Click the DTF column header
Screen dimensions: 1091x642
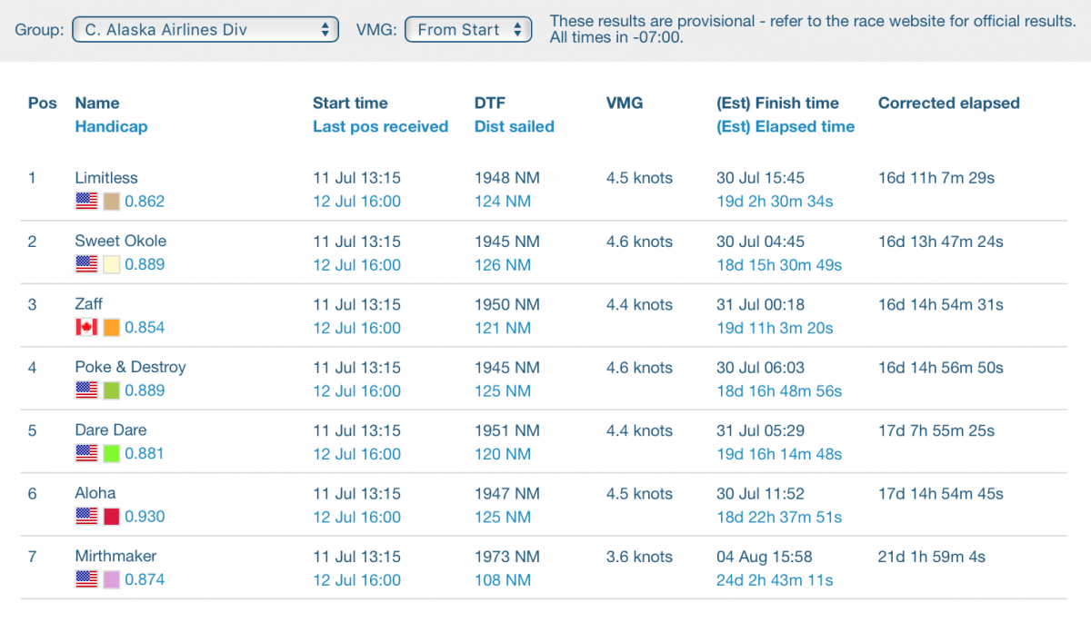[x=490, y=104]
